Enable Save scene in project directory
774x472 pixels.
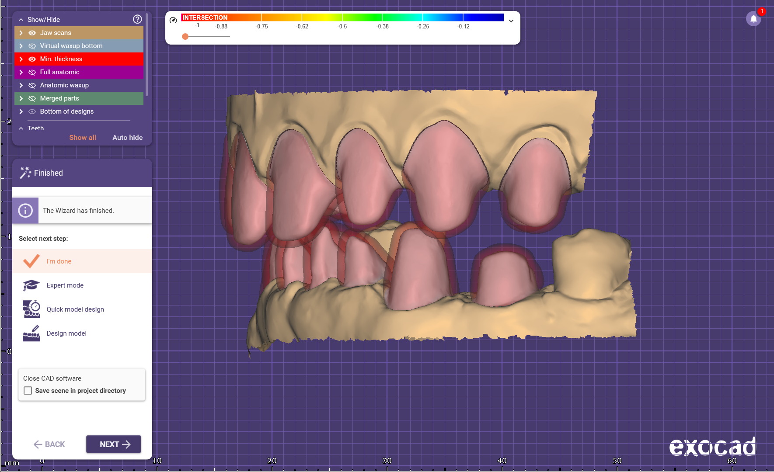tap(28, 391)
